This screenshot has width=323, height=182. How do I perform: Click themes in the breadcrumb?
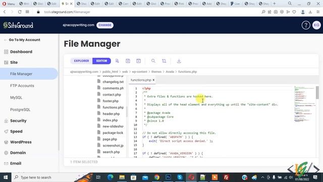156,72
